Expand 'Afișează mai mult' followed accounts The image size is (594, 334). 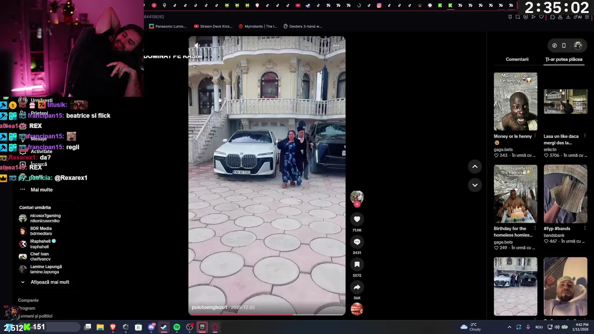point(50,282)
